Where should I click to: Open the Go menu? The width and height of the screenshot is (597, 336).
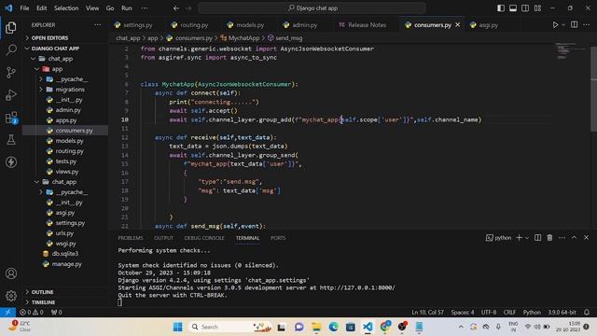click(110, 8)
